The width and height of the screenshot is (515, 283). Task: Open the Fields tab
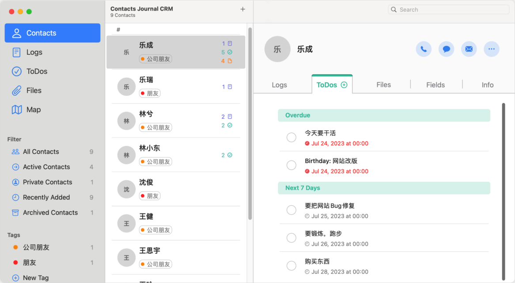point(435,85)
